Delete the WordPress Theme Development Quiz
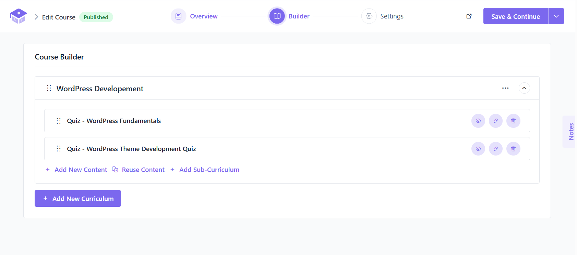Screen dimensions: 577x255 (x=513, y=149)
